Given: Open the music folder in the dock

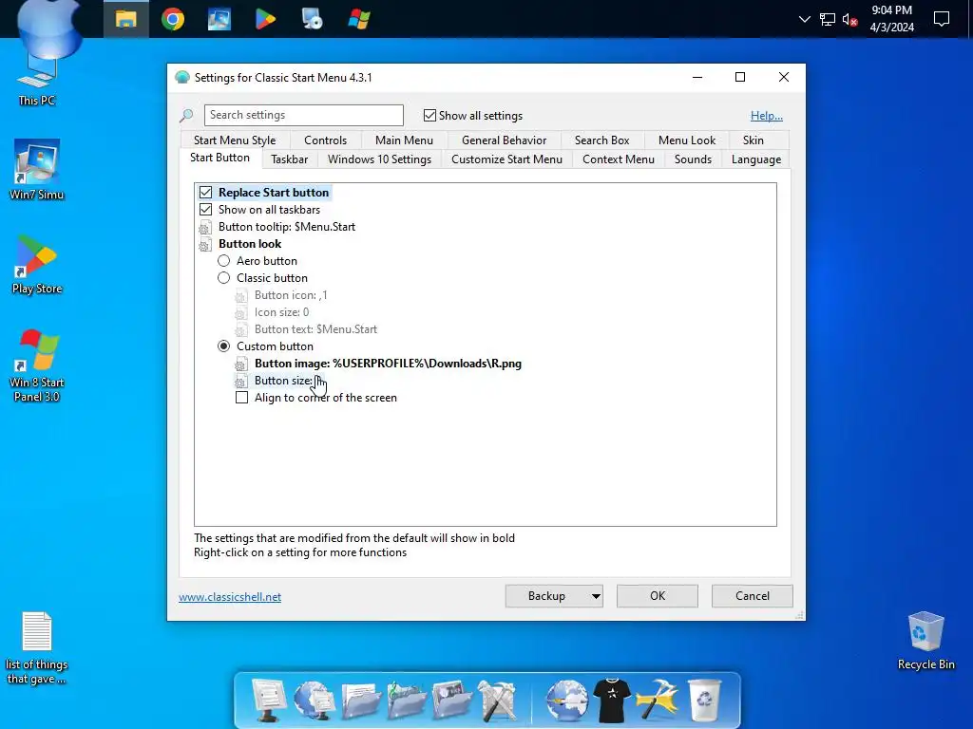Looking at the screenshot, I should pos(406,701).
